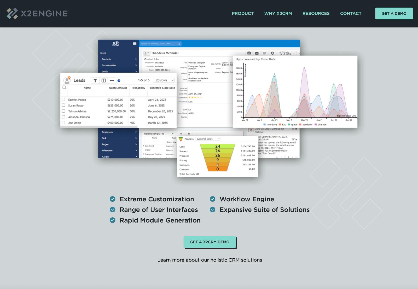This screenshot has height=289, width=418.
Task: Open Learn more about our holistic CRM solutions
Action: pyautogui.click(x=210, y=260)
